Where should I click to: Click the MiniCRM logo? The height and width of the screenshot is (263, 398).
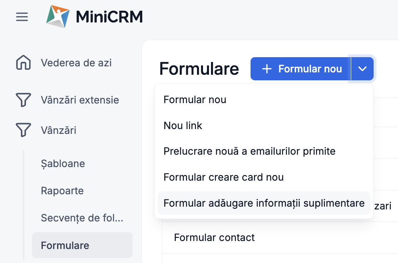(x=94, y=16)
